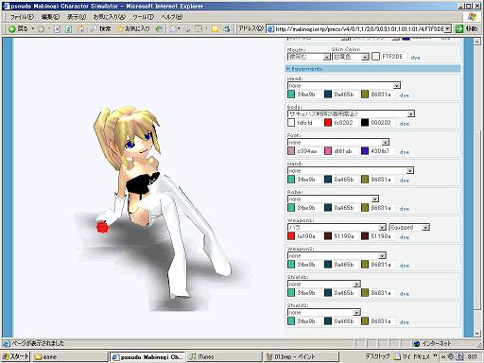Click the dye link in Shield2 row
484x363 pixels.
405,322
